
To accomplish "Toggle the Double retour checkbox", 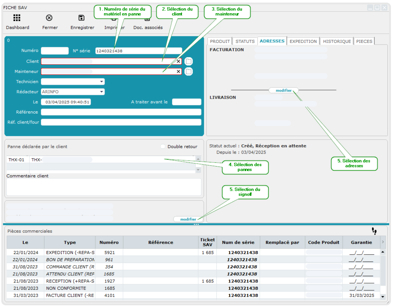I will click(x=163, y=146).
